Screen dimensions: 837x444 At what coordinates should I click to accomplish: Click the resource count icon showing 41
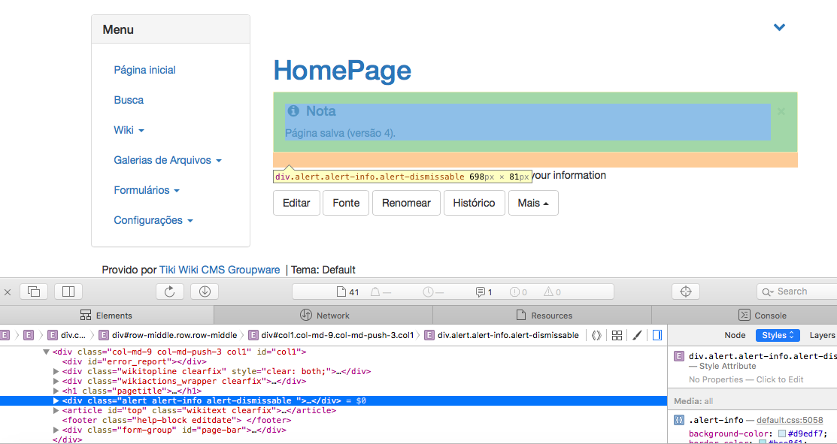[347, 292]
